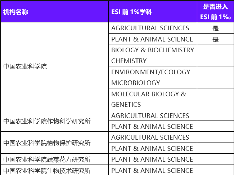Click the 机构名称 column header
234x175 pixels.
(x=16, y=12)
